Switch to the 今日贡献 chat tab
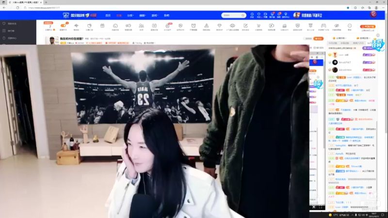The image size is (388, 218). point(333,43)
